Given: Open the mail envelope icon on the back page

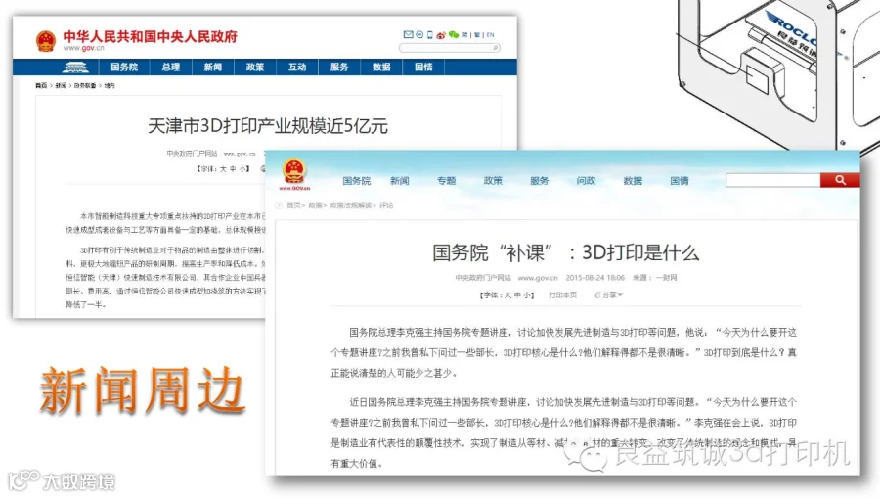Looking at the screenshot, I should tap(408, 35).
